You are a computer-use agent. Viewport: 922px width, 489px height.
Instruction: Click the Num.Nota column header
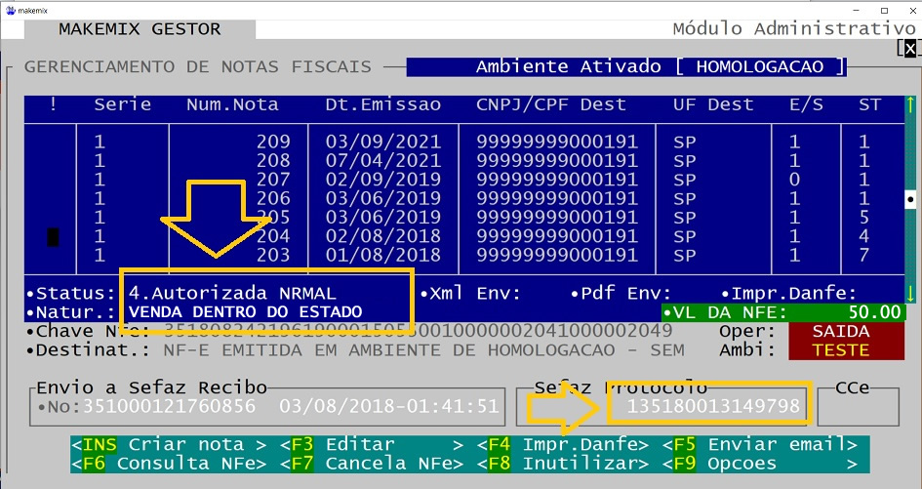(232, 104)
